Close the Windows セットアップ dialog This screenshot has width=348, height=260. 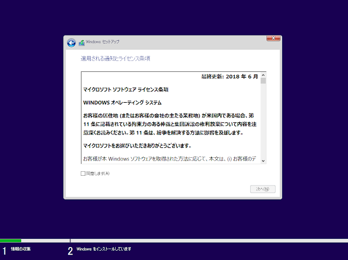[x=273, y=38]
